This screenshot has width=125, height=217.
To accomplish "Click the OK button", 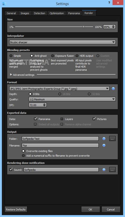I will point(90,209).
